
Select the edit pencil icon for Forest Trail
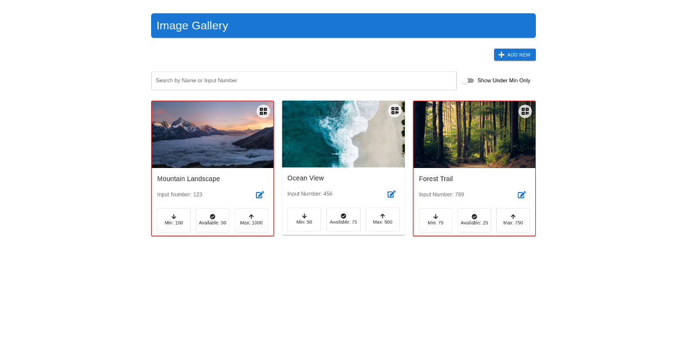(522, 194)
